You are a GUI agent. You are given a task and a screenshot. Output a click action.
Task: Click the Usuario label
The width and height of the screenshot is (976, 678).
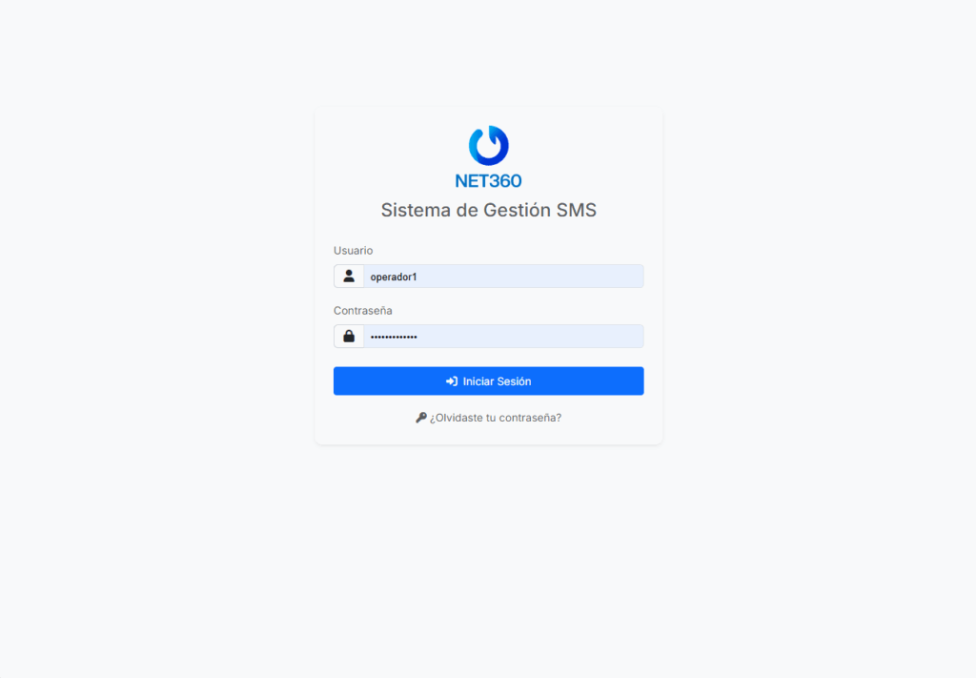(353, 250)
